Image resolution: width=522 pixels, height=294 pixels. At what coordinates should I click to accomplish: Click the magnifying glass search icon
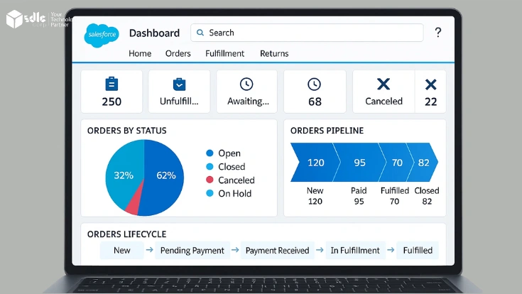click(x=201, y=33)
